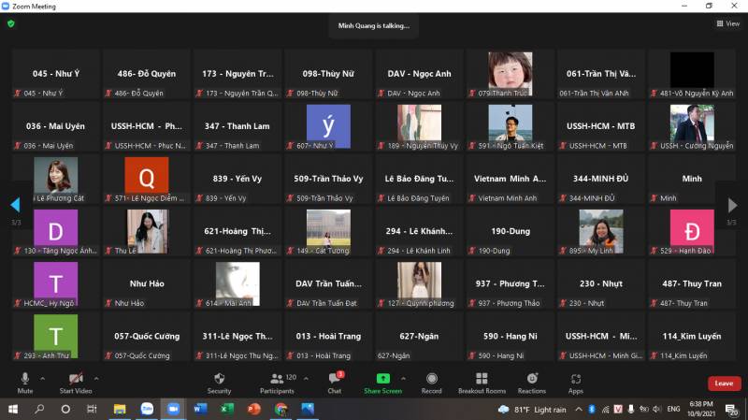748x420 pixels.
Task: Go to next page of participants
Action: pyautogui.click(x=732, y=204)
